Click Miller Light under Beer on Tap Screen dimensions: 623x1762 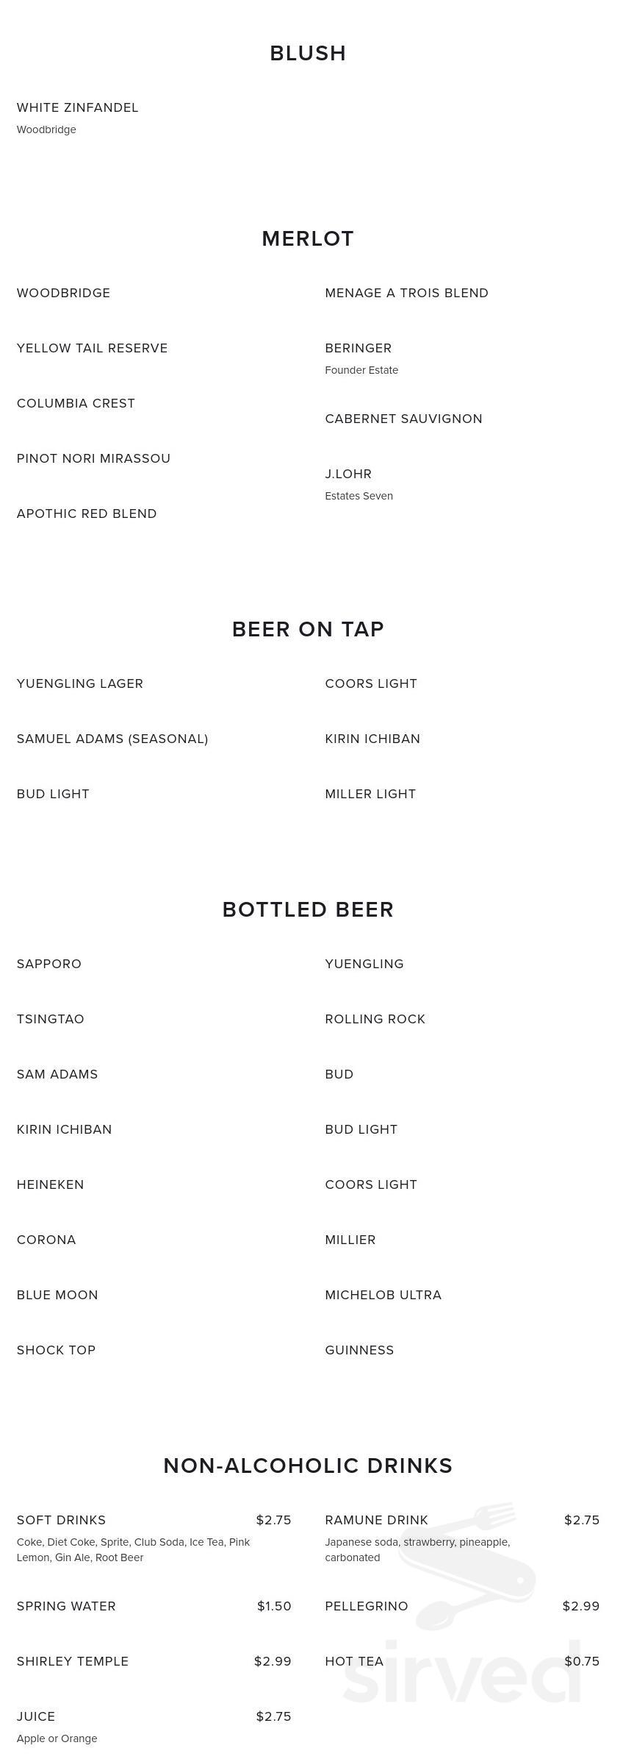pyautogui.click(x=370, y=794)
